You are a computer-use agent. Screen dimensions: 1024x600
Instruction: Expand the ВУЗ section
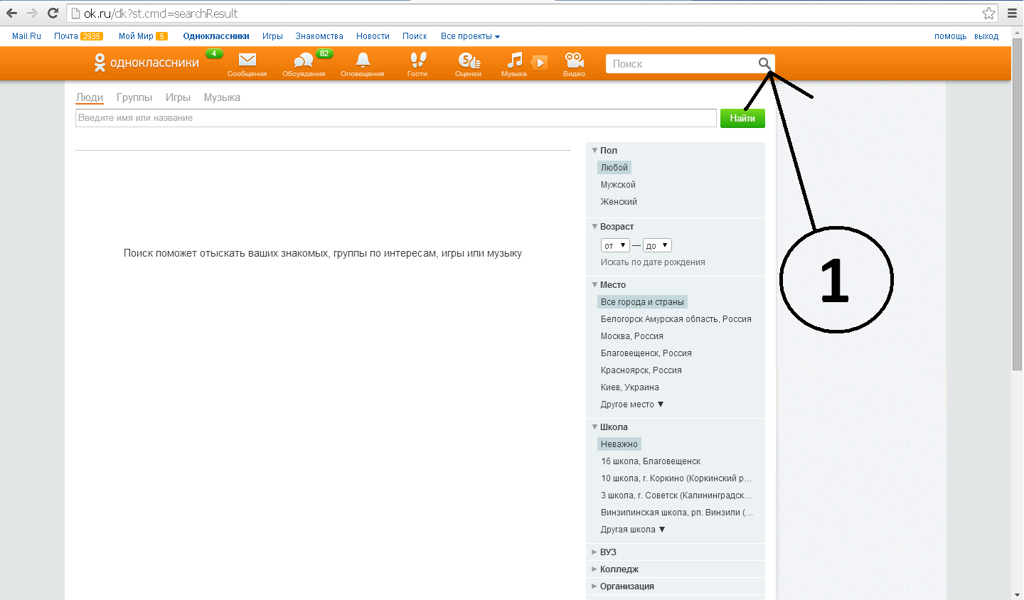tap(604, 552)
